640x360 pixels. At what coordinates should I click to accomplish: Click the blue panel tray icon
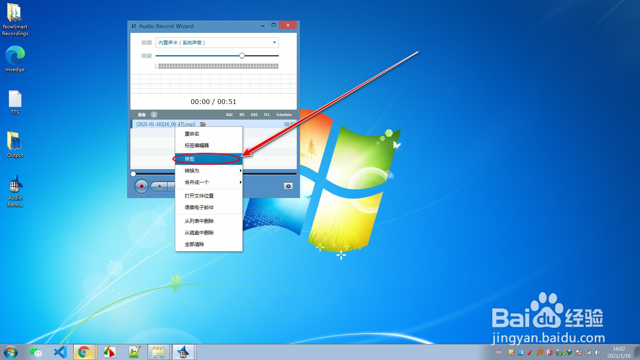521,352
